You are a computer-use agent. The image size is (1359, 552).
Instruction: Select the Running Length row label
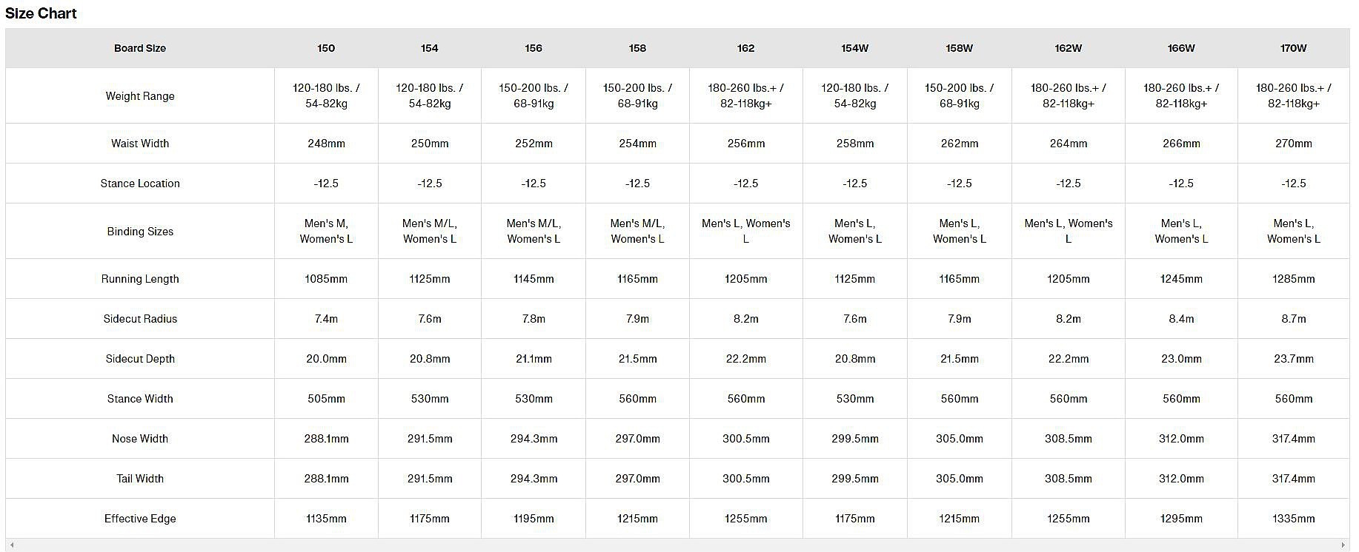tap(140, 279)
